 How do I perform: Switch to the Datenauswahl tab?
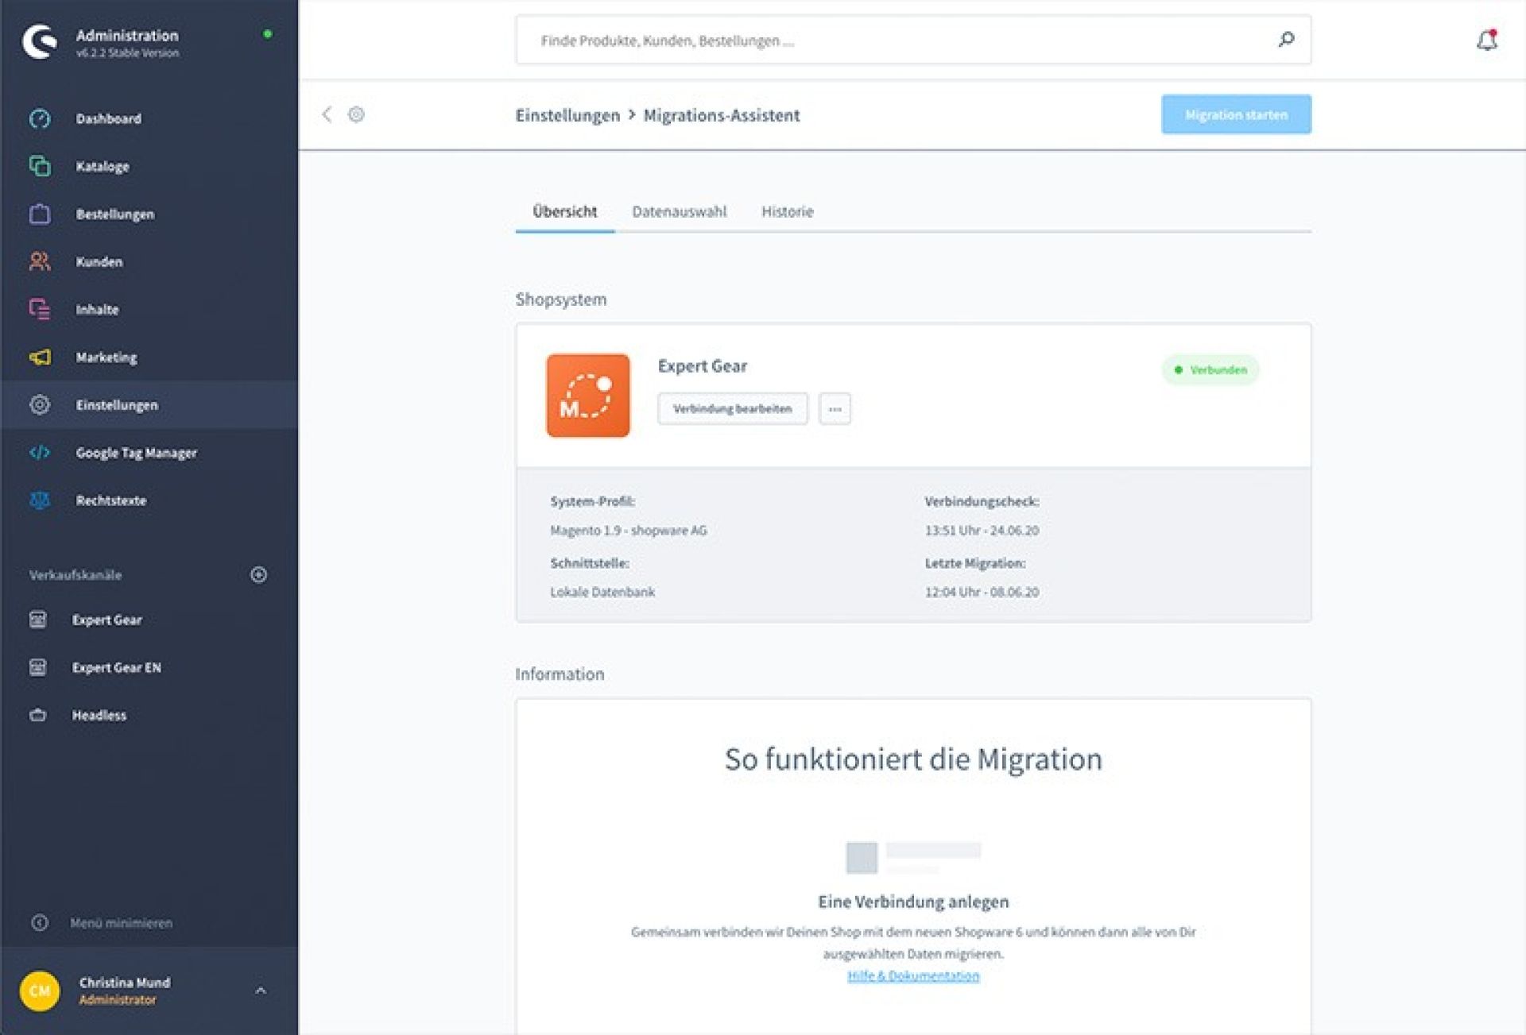679,211
